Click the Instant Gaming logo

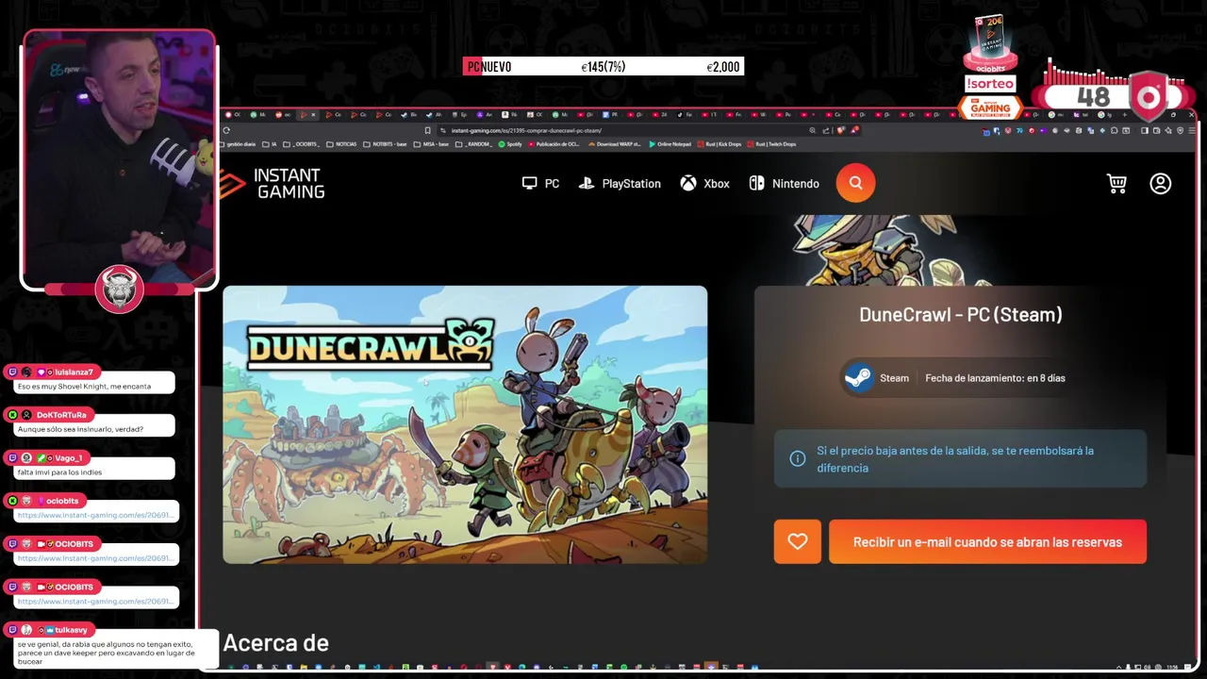click(x=273, y=183)
